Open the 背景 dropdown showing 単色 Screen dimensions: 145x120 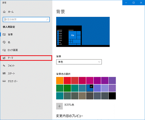click(79, 62)
